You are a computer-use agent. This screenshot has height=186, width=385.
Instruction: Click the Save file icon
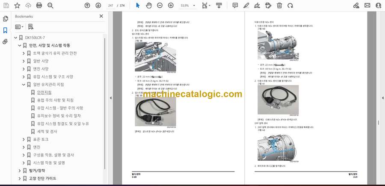(x=6, y=6)
